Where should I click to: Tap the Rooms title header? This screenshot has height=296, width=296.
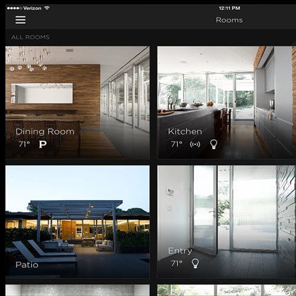tap(229, 20)
